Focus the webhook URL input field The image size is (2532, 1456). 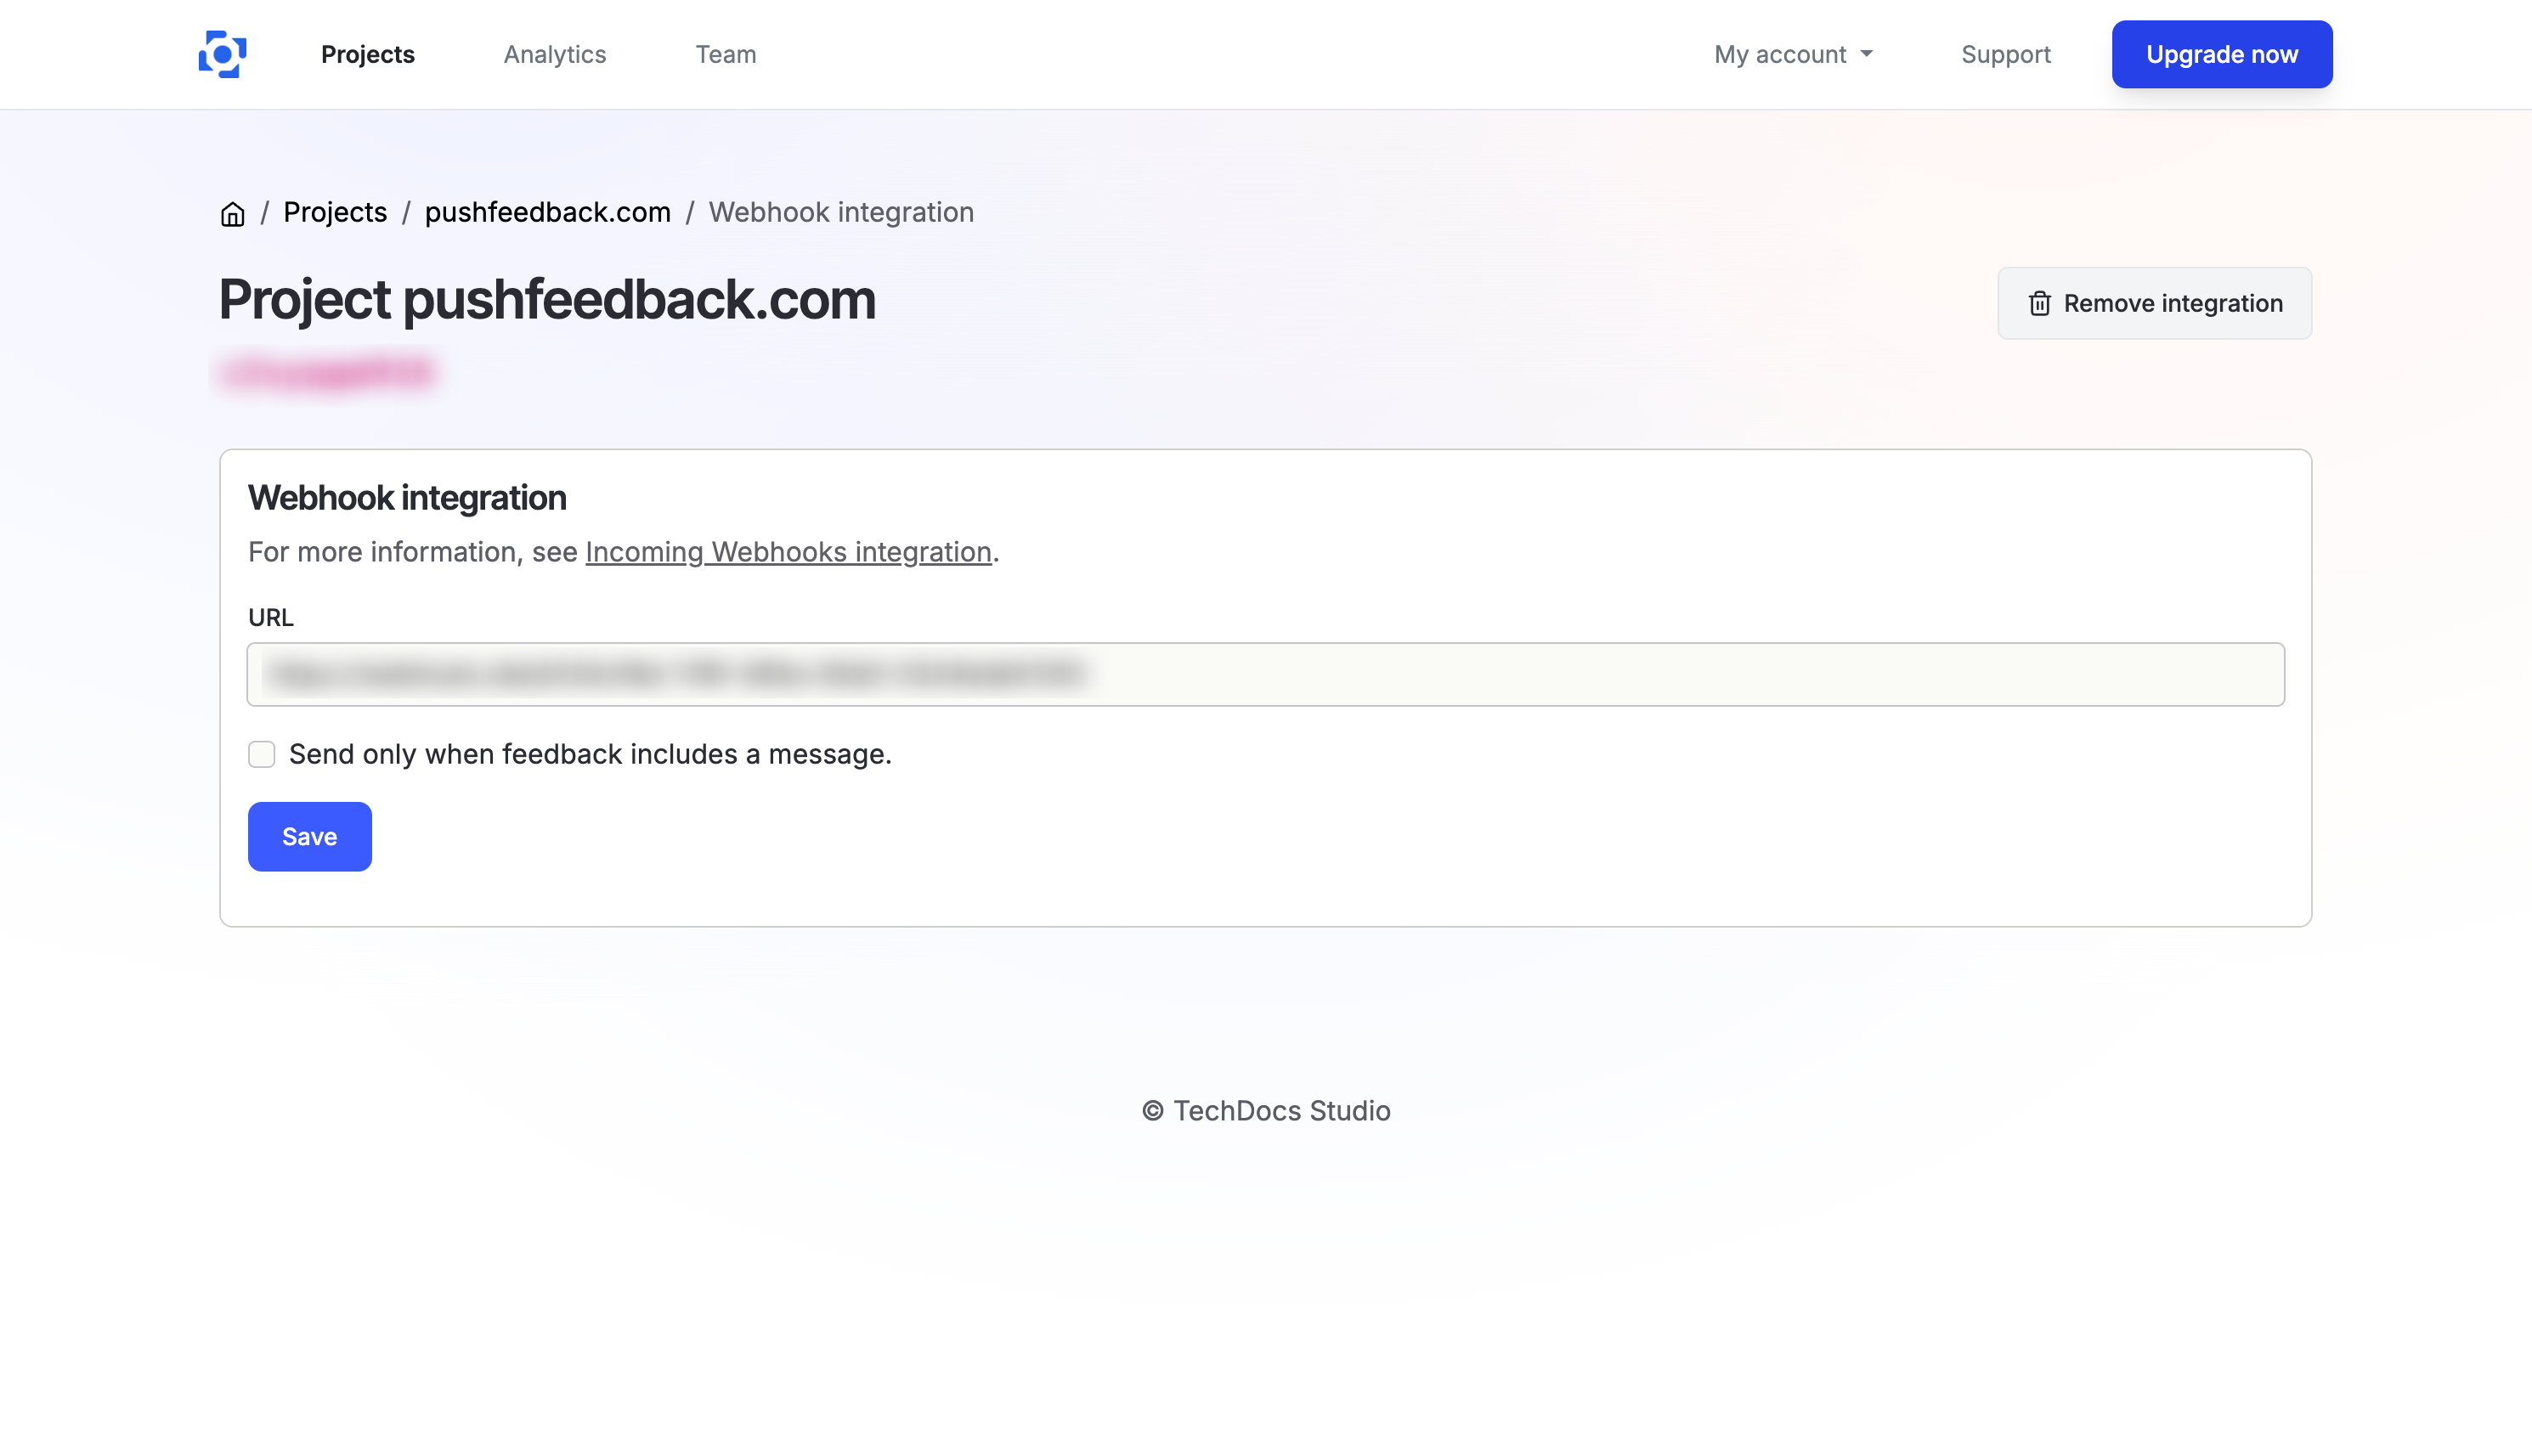1265,674
